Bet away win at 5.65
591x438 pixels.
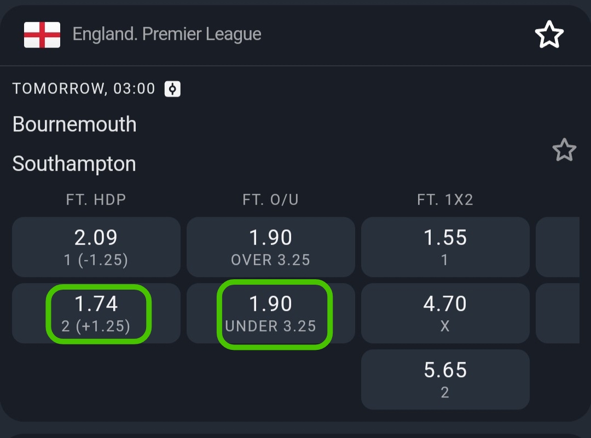click(445, 379)
